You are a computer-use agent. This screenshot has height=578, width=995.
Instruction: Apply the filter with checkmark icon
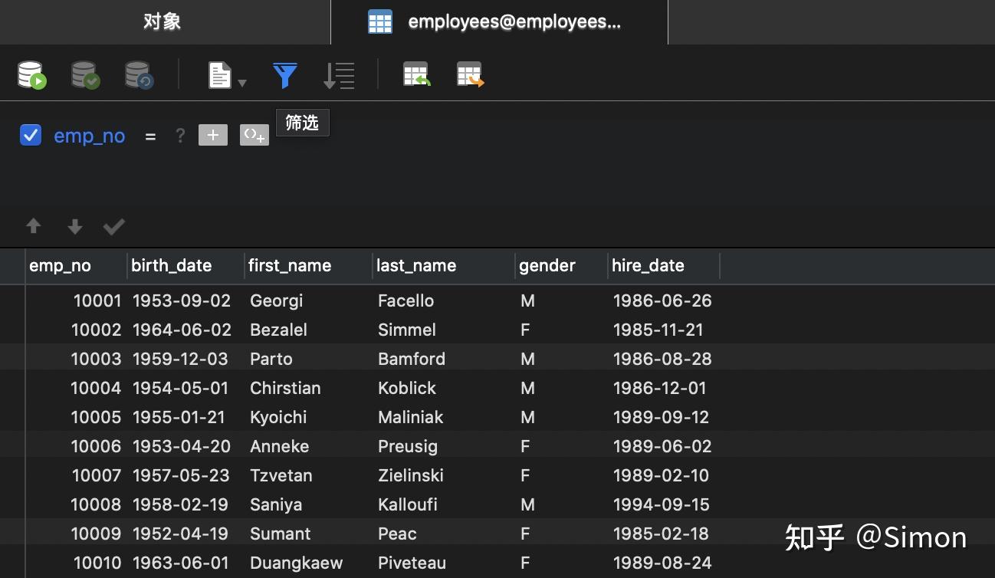(x=114, y=226)
